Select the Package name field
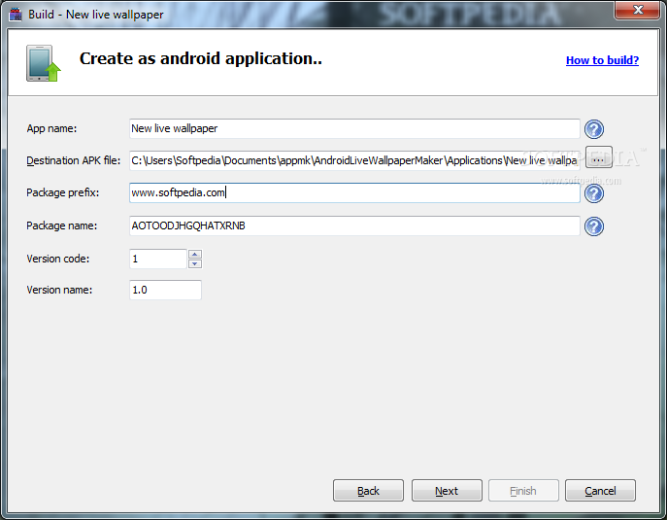667x520 pixels. (354, 225)
